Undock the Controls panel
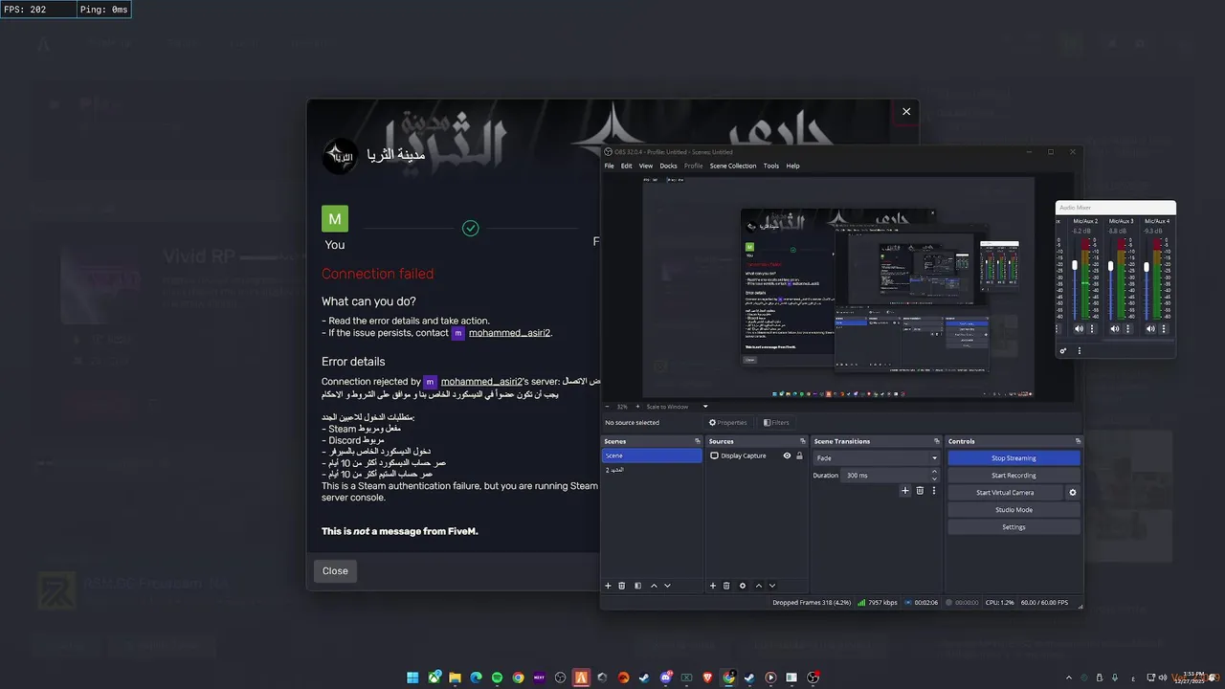The image size is (1225, 689). [1078, 441]
